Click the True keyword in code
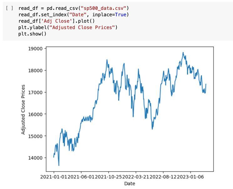The height and width of the screenshot is (189, 233). pos(121,15)
